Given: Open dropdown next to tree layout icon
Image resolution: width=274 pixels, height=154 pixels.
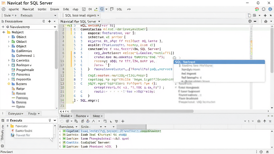Looking at the screenshot, I should (x=106, y=9).
